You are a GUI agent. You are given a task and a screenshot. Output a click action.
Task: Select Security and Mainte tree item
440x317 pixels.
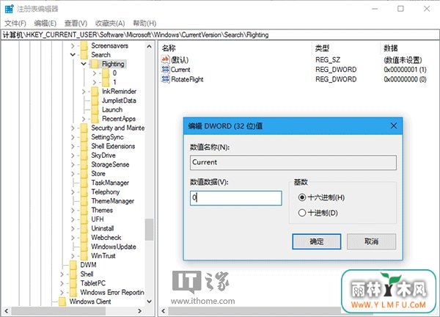click(x=118, y=128)
